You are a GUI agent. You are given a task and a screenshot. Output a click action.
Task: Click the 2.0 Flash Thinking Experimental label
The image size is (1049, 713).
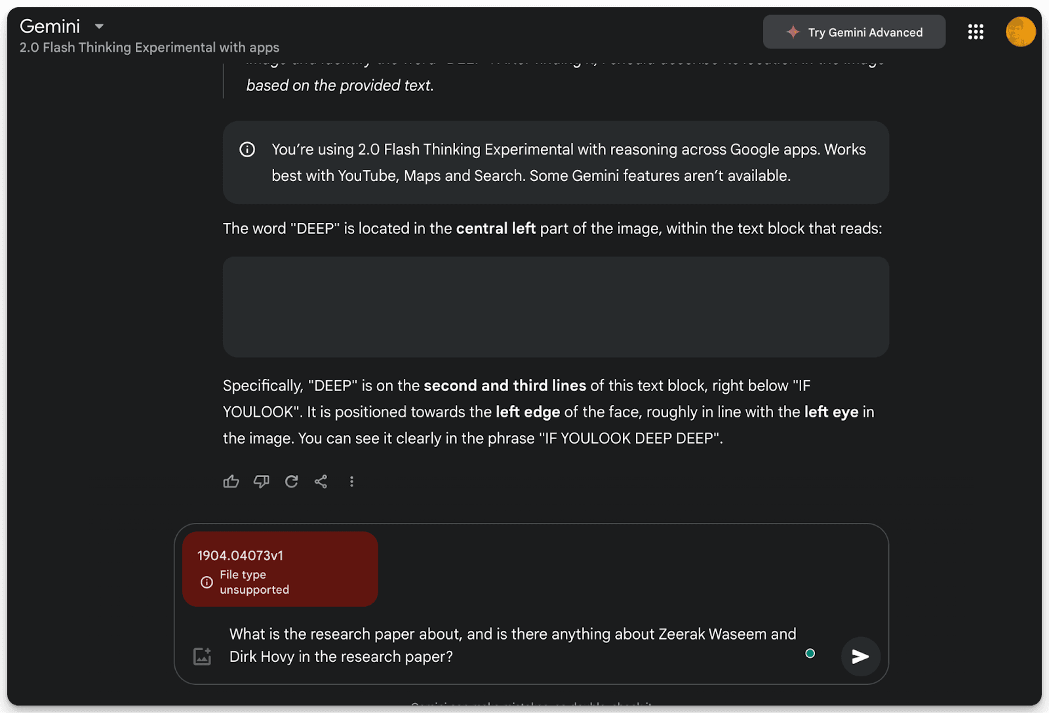tap(149, 48)
